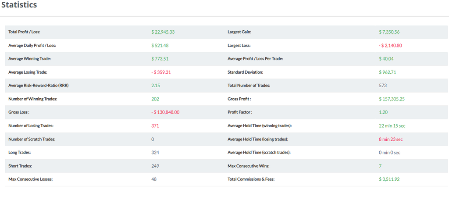Click the $ 40.04 value
Viewport: 449px width, 204px height.
tap(386, 59)
